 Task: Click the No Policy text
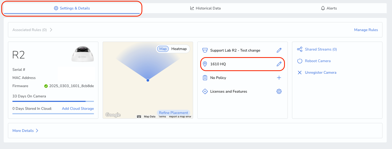pyautogui.click(x=218, y=78)
